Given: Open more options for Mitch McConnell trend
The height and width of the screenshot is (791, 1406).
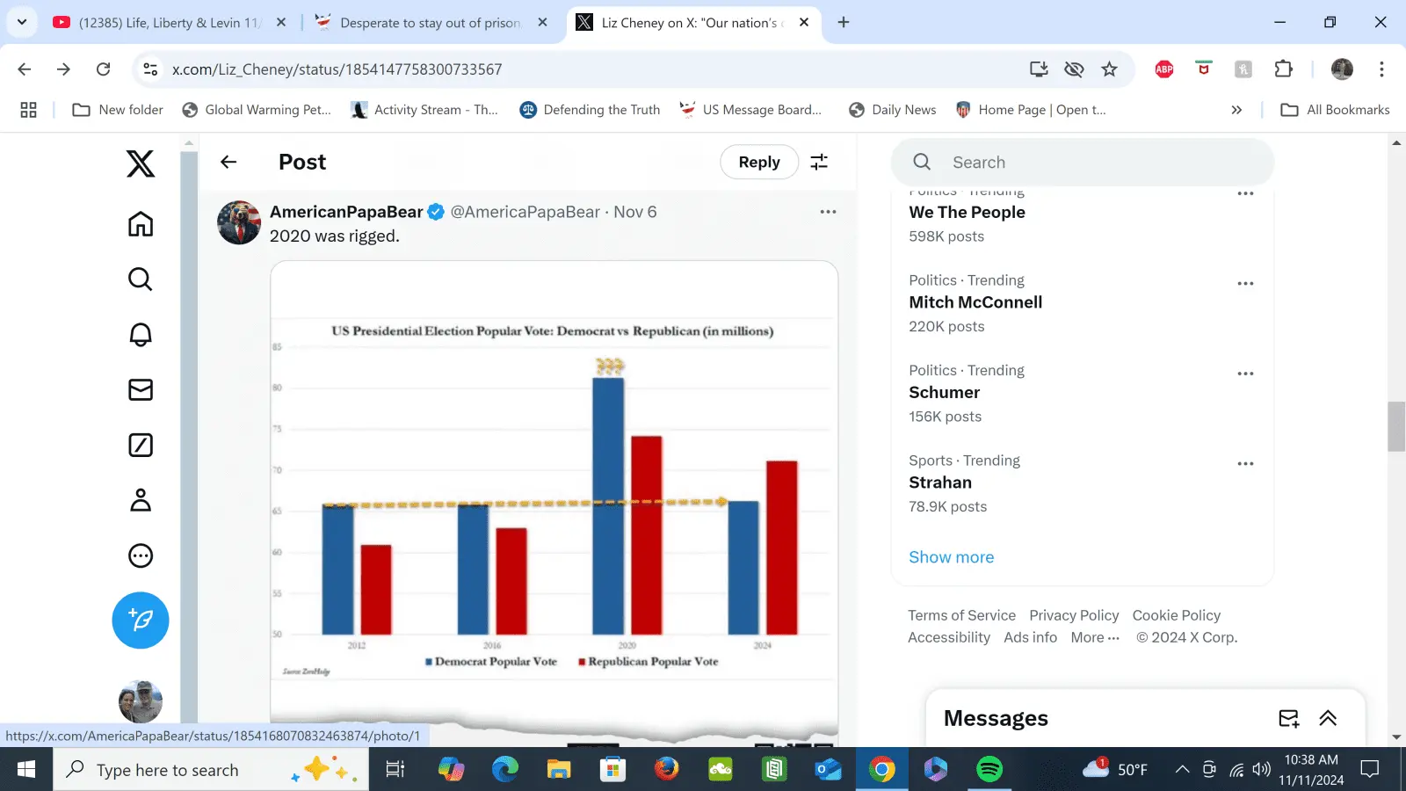Looking at the screenshot, I should coord(1245,284).
